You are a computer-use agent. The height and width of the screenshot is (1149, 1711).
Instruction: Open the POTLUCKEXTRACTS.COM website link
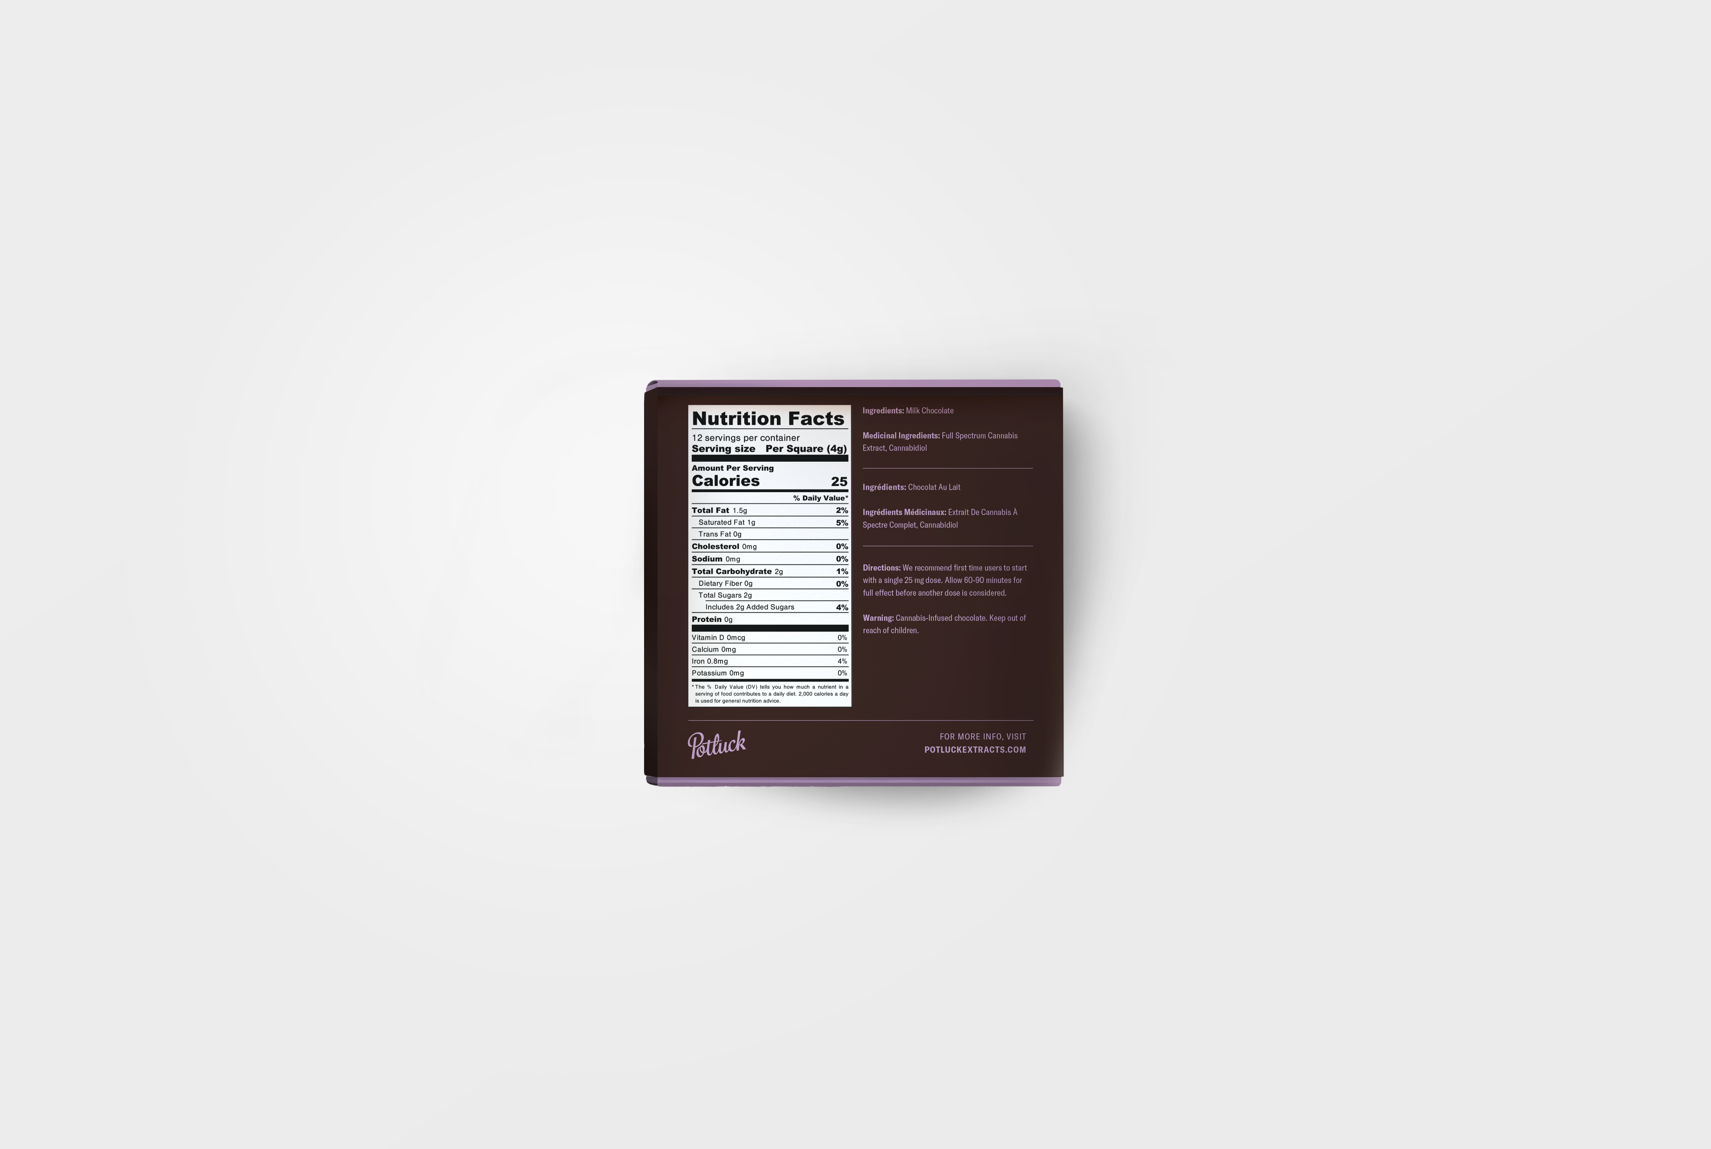(974, 750)
